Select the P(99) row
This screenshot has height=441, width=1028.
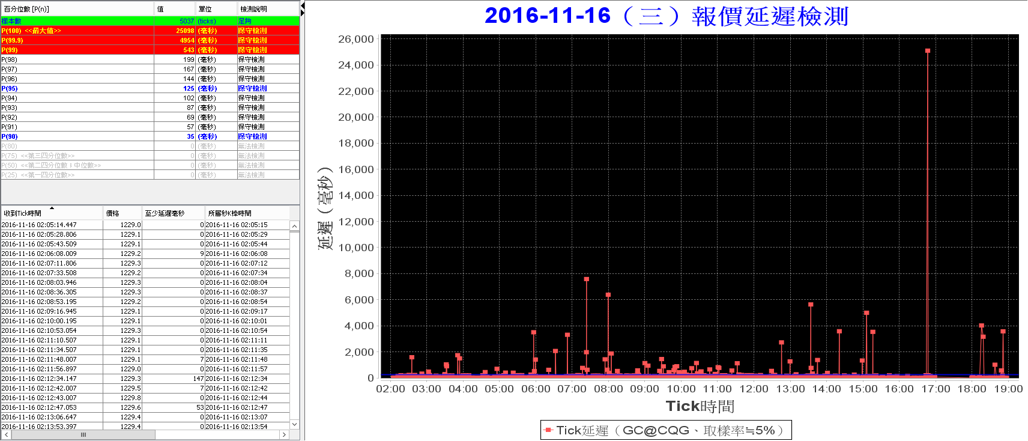[150, 50]
